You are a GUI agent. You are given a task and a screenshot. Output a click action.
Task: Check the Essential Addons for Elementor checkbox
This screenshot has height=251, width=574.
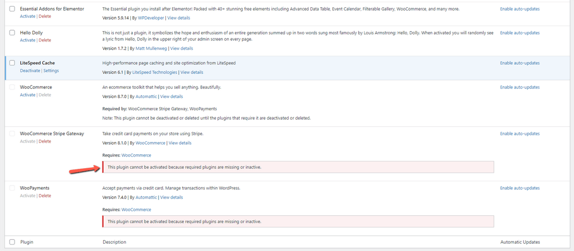(12, 9)
